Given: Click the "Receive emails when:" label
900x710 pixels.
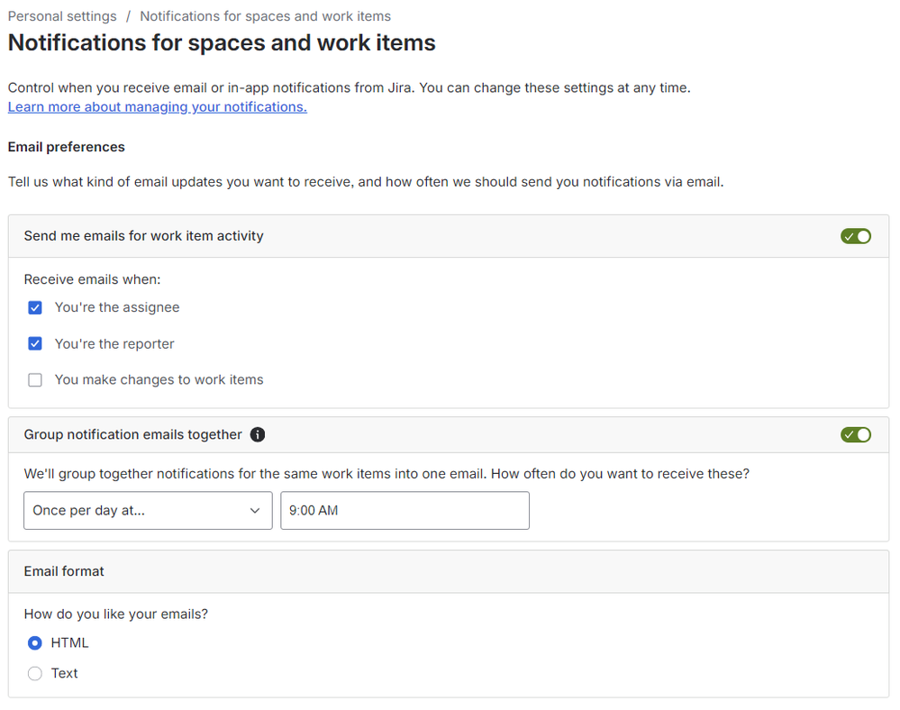Looking at the screenshot, I should pyautogui.click(x=92, y=279).
